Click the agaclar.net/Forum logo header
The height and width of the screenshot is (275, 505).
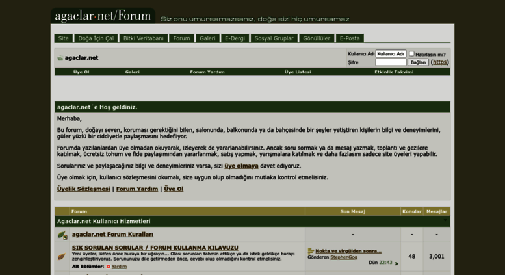pyautogui.click(x=103, y=16)
